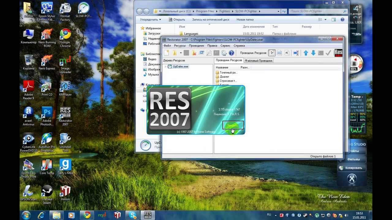Image resolution: width=392 pixels, height=220 pixels.
Task: Expand the UpDates.exe tree node arrow
Action: tap(165, 67)
